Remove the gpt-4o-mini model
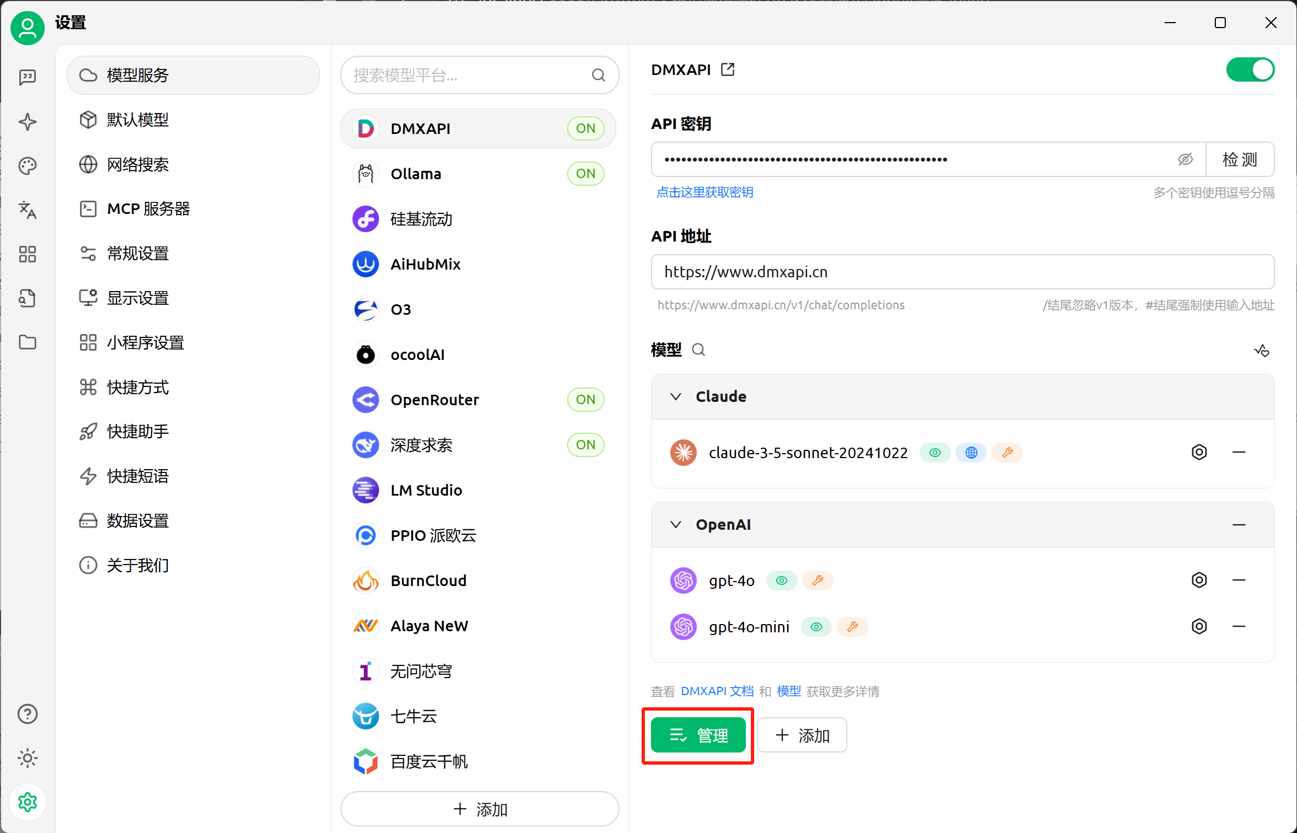1297x833 pixels. coord(1239,626)
